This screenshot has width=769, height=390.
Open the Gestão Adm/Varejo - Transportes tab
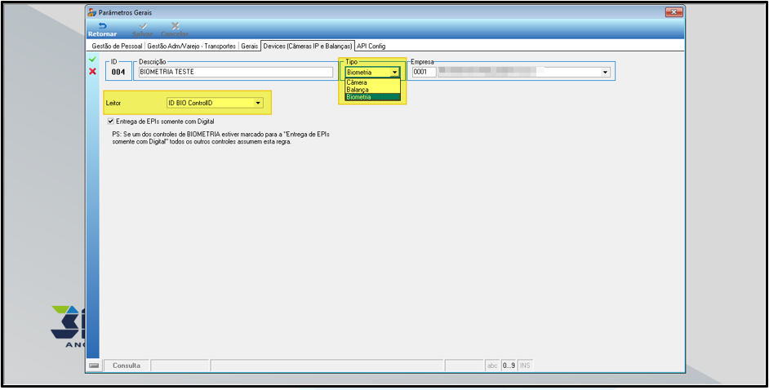[x=191, y=46]
